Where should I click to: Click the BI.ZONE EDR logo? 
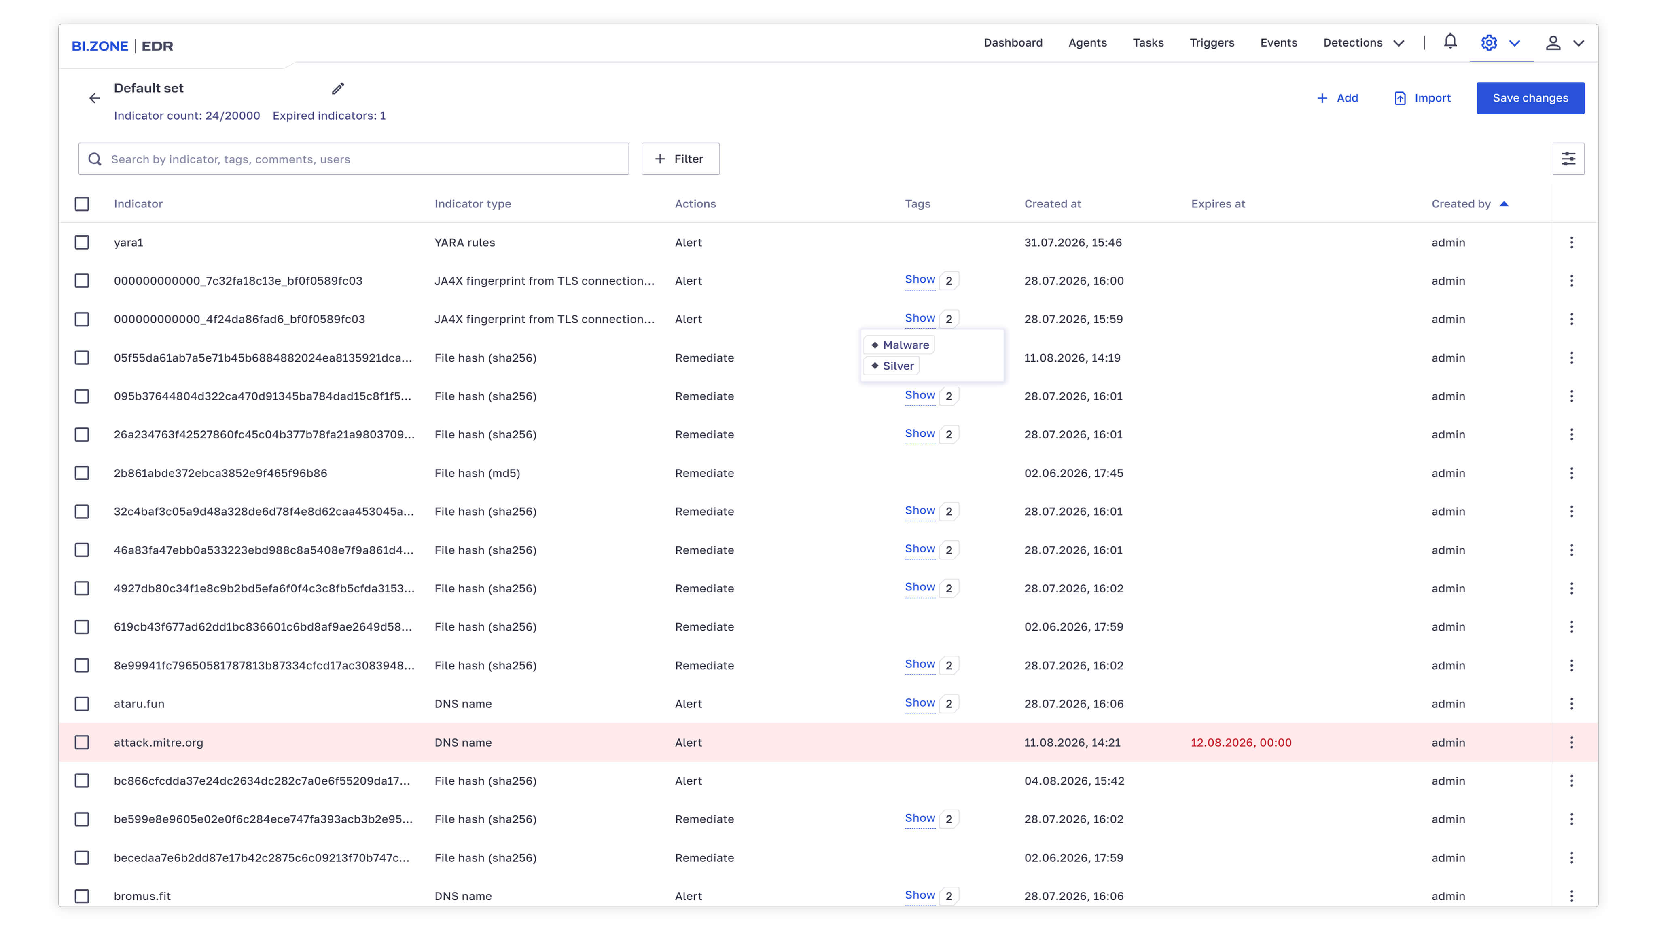122,46
